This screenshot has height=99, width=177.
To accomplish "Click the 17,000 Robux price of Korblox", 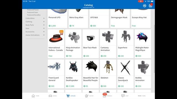I will [x=70, y=86].
